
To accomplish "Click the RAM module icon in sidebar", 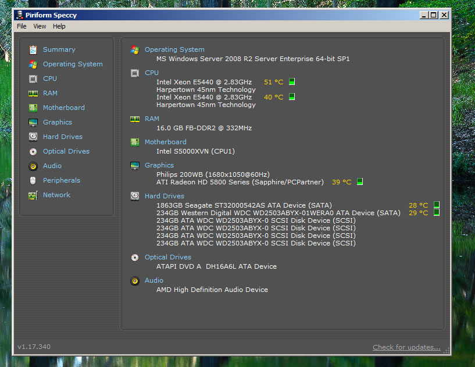I will (x=33, y=93).
